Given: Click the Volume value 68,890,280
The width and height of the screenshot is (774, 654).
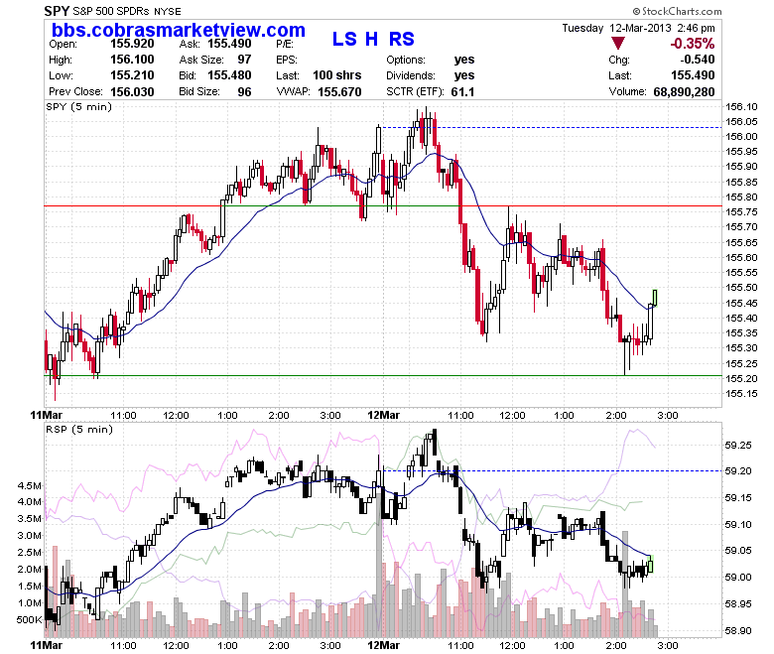Looking at the screenshot, I should (684, 92).
